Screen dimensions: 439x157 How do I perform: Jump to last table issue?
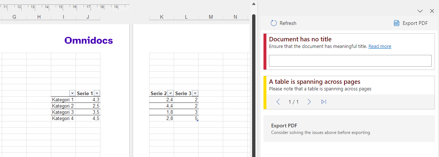click(324, 102)
